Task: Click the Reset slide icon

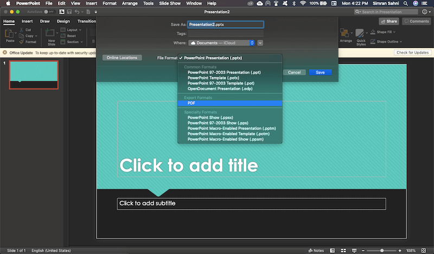Action: click(63, 36)
